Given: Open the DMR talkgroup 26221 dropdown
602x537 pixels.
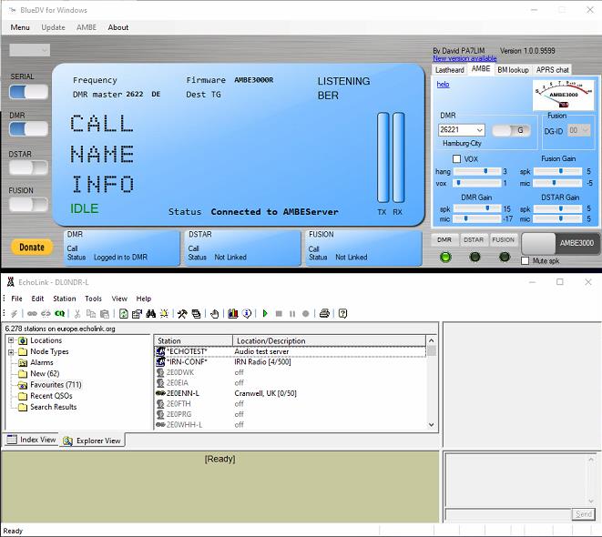Looking at the screenshot, I should [x=461, y=130].
